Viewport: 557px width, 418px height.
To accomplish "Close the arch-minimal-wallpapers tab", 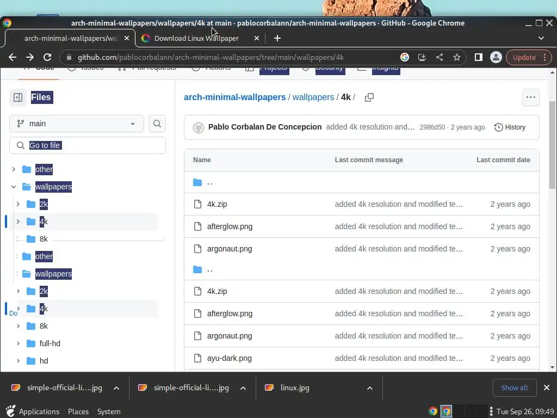I will (x=127, y=38).
